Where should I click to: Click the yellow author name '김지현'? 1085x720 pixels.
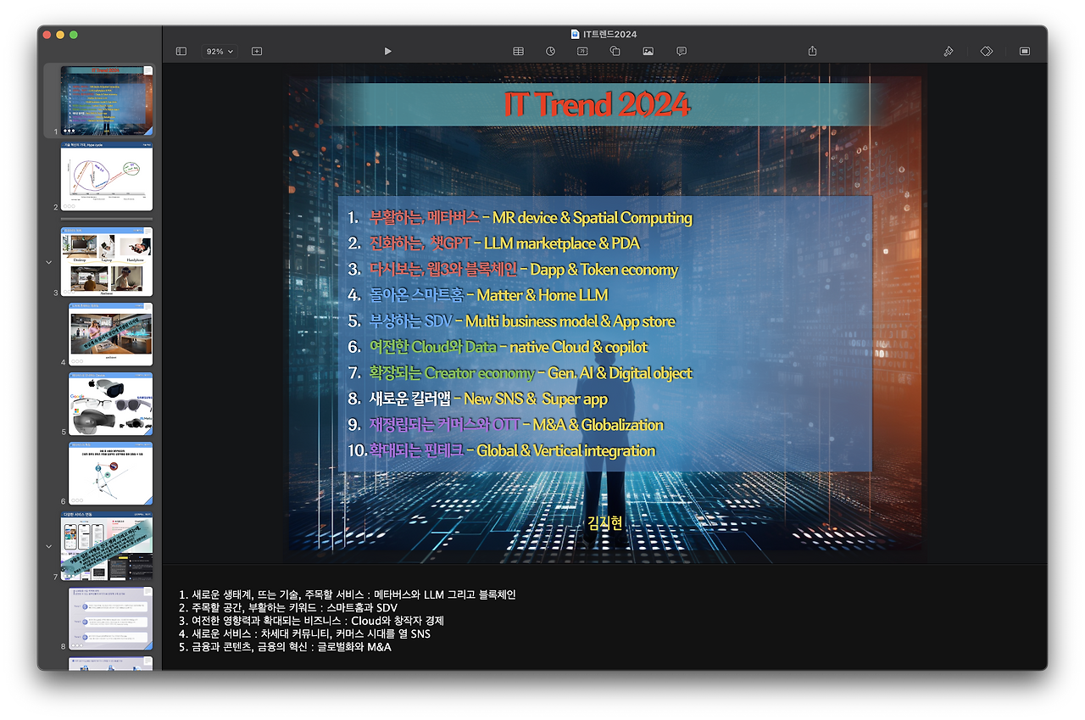[x=604, y=522]
